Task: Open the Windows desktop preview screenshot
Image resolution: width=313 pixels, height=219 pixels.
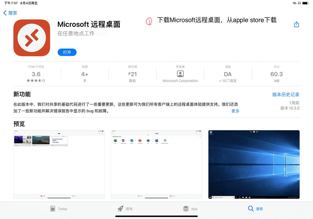Action: (x=254, y=165)
